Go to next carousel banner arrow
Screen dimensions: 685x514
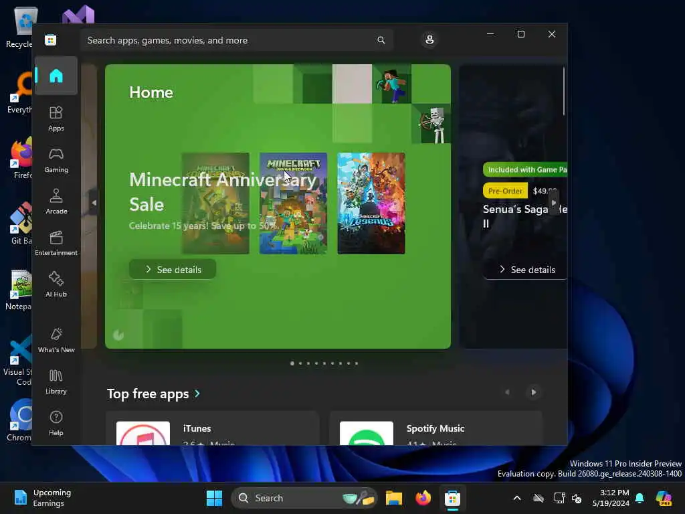click(554, 203)
